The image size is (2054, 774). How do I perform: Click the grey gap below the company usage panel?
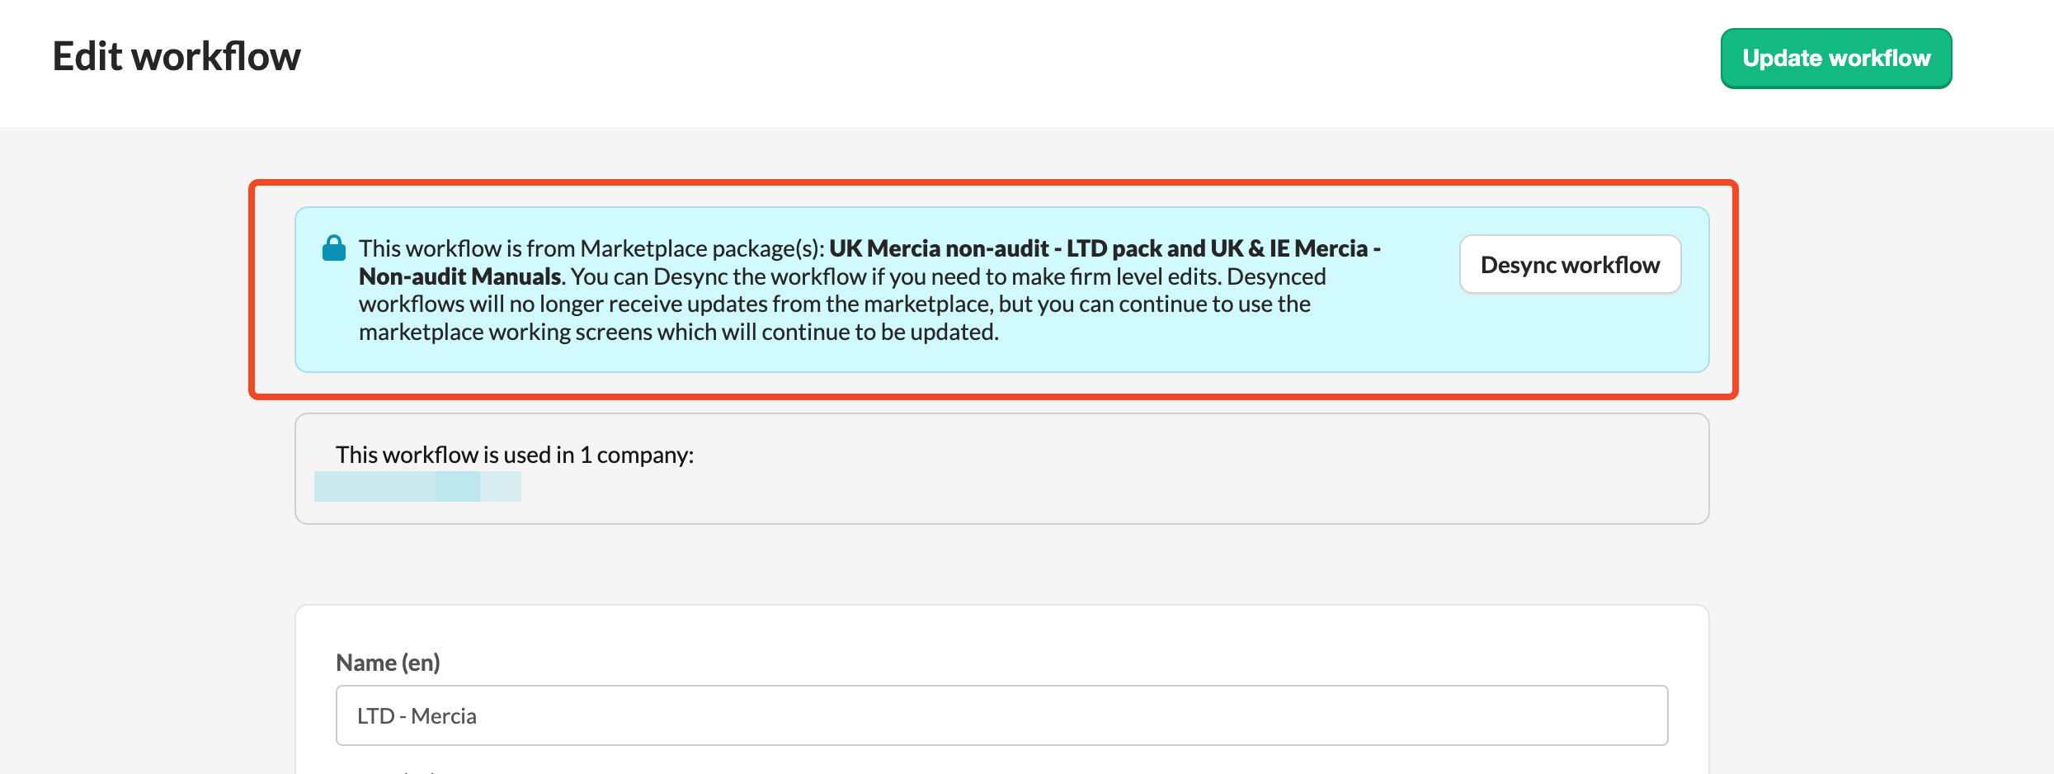point(990,565)
